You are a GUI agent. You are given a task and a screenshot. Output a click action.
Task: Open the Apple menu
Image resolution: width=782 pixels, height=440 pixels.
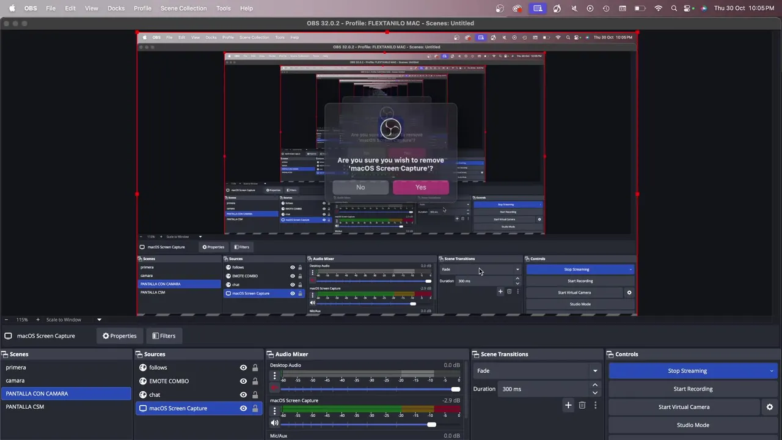click(x=12, y=9)
